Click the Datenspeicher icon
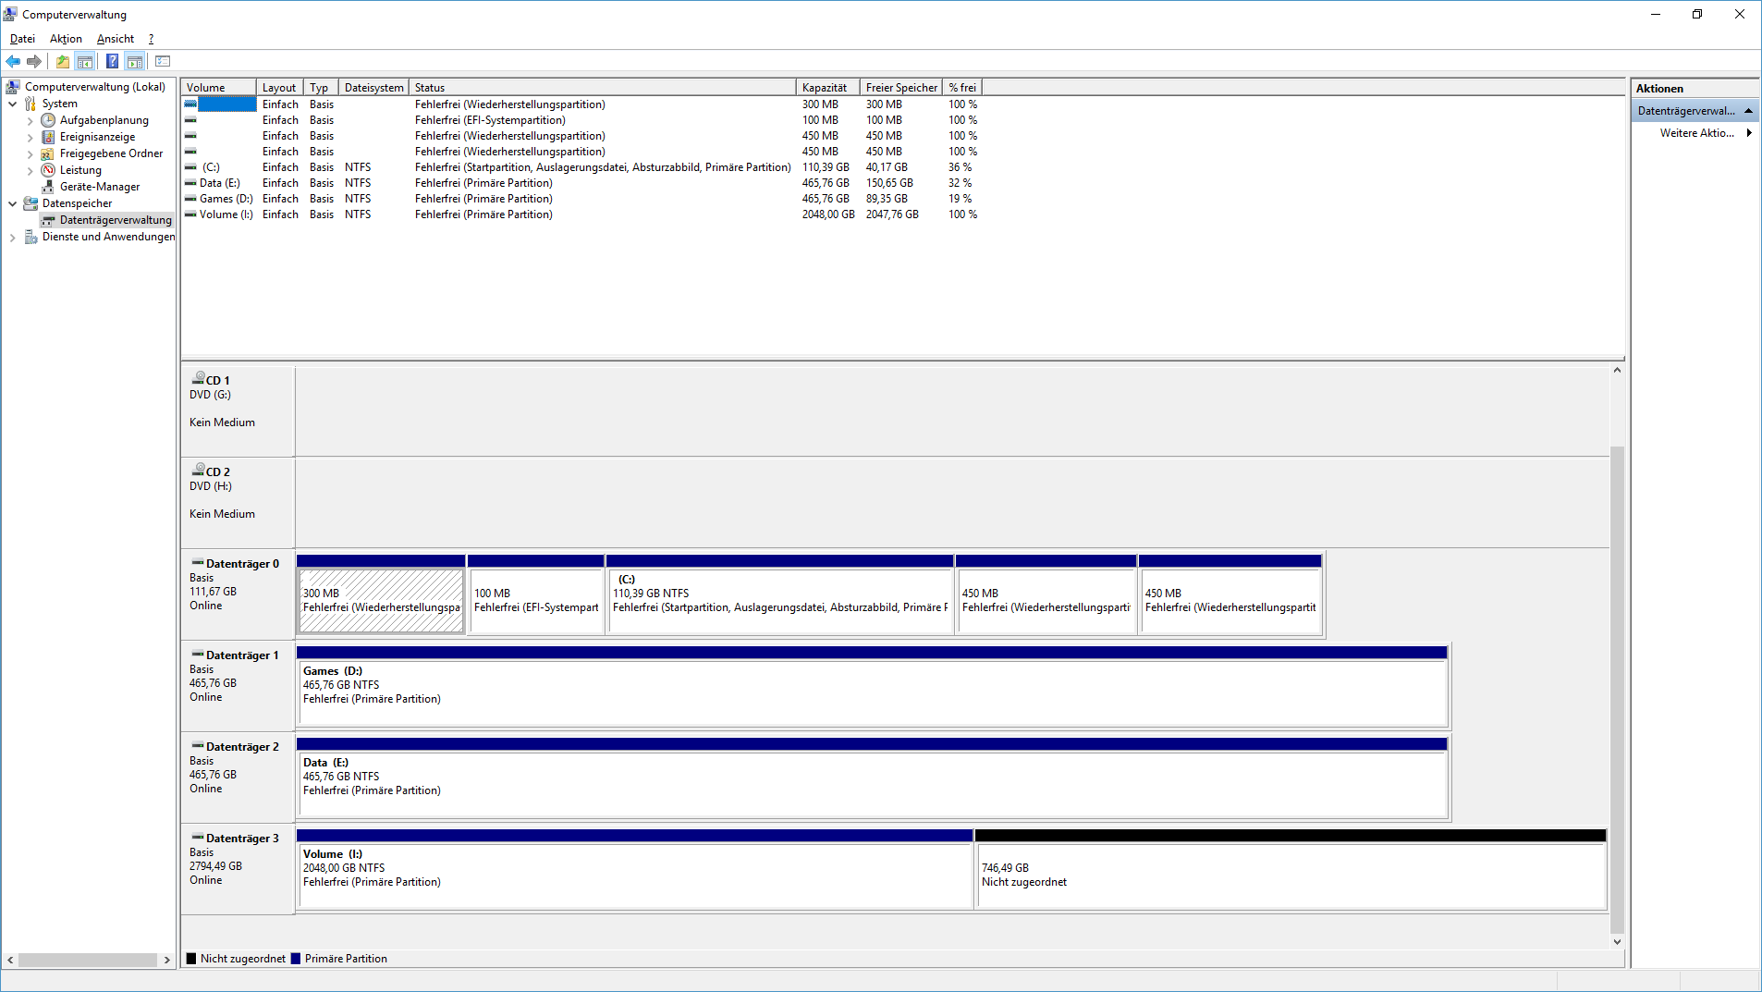This screenshot has height=992, width=1762. point(31,203)
